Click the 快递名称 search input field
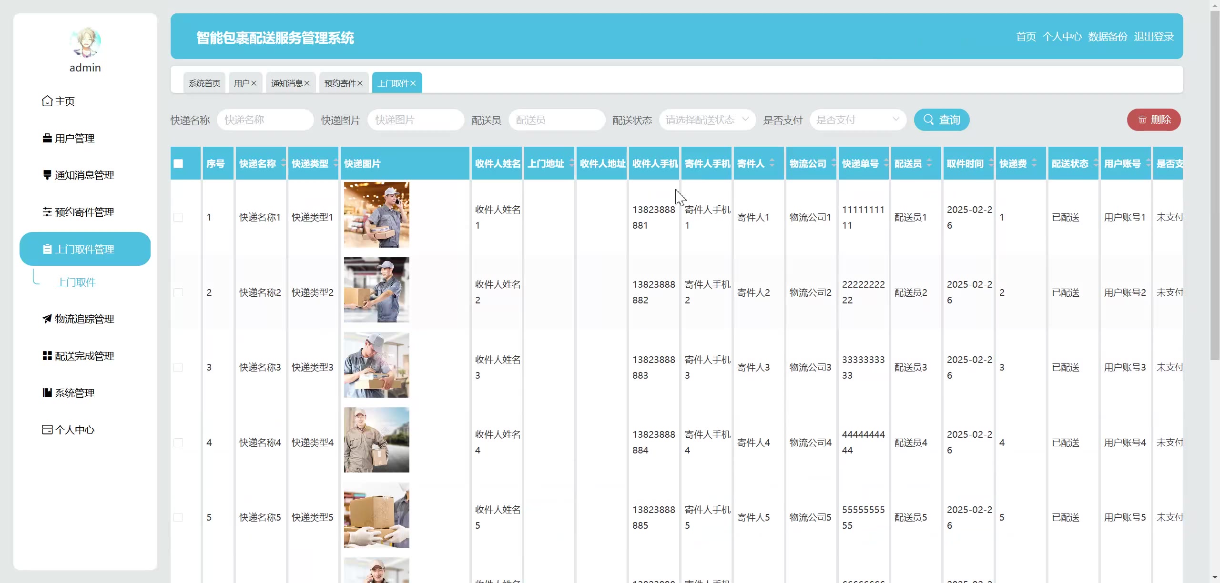1220x583 pixels. coord(265,120)
